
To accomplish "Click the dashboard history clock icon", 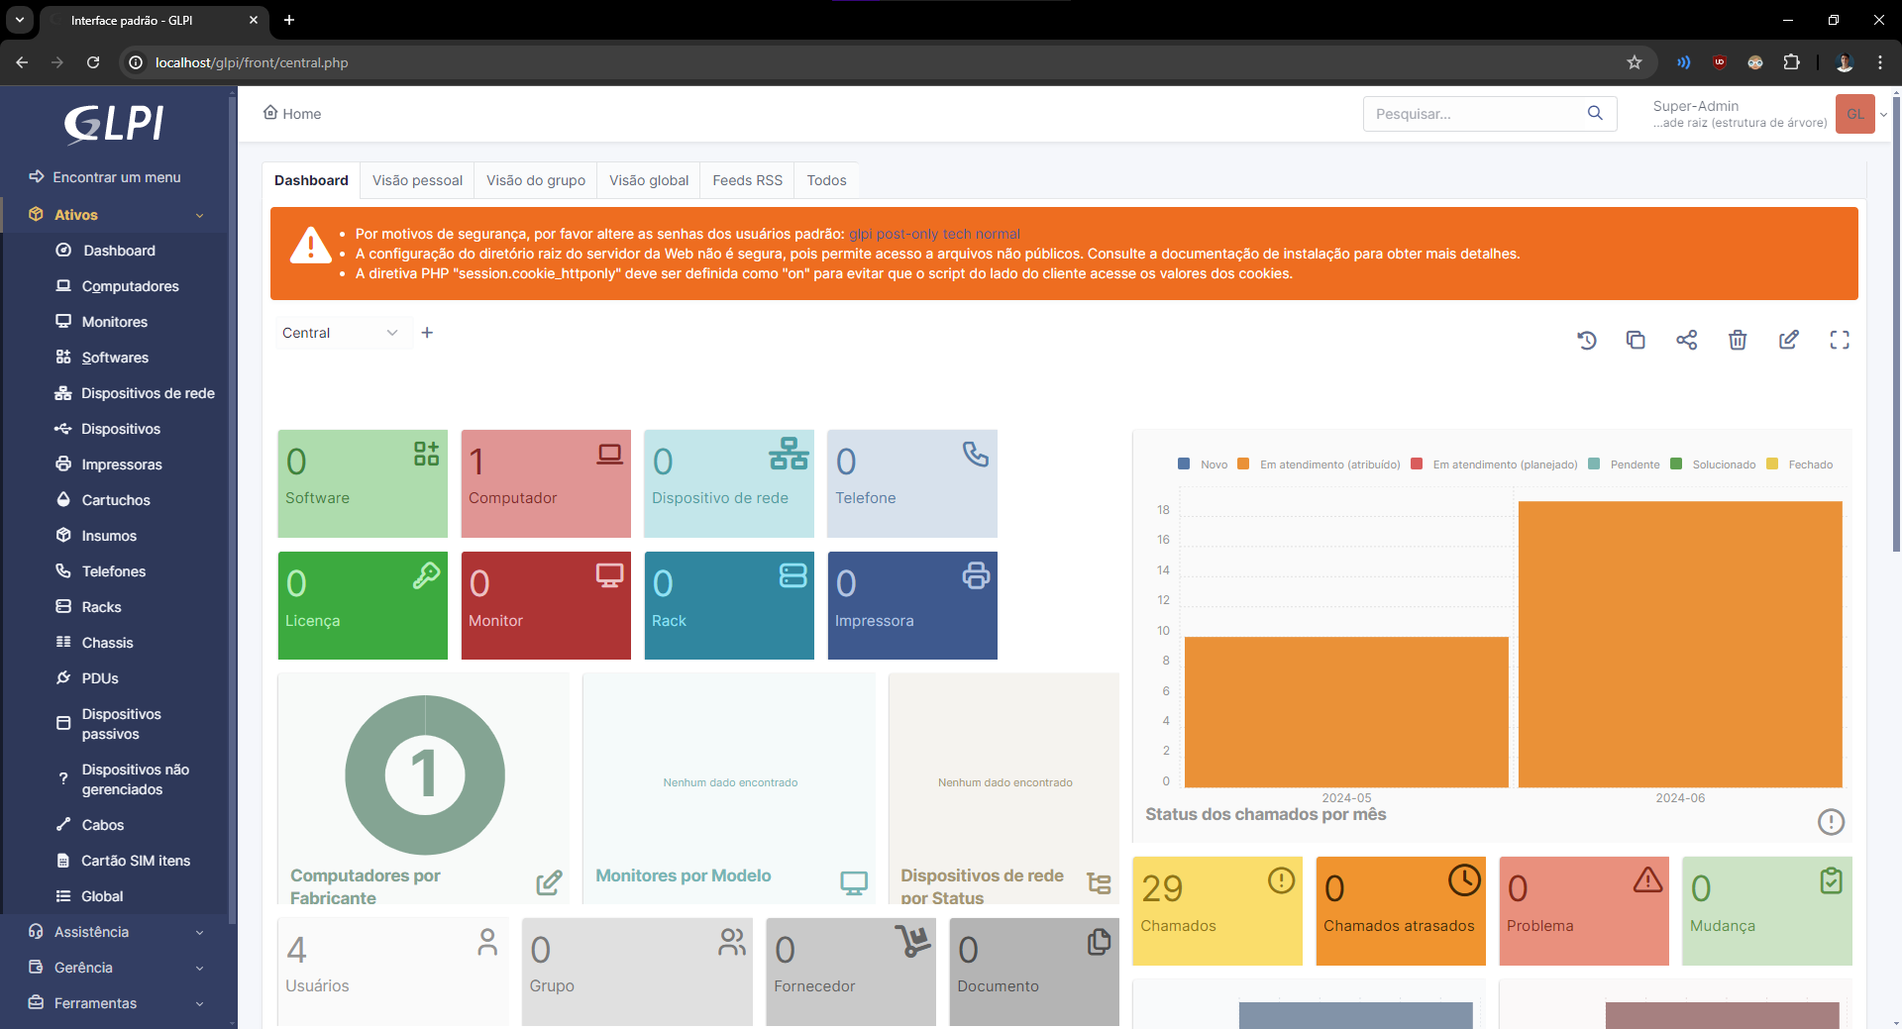I will point(1586,341).
